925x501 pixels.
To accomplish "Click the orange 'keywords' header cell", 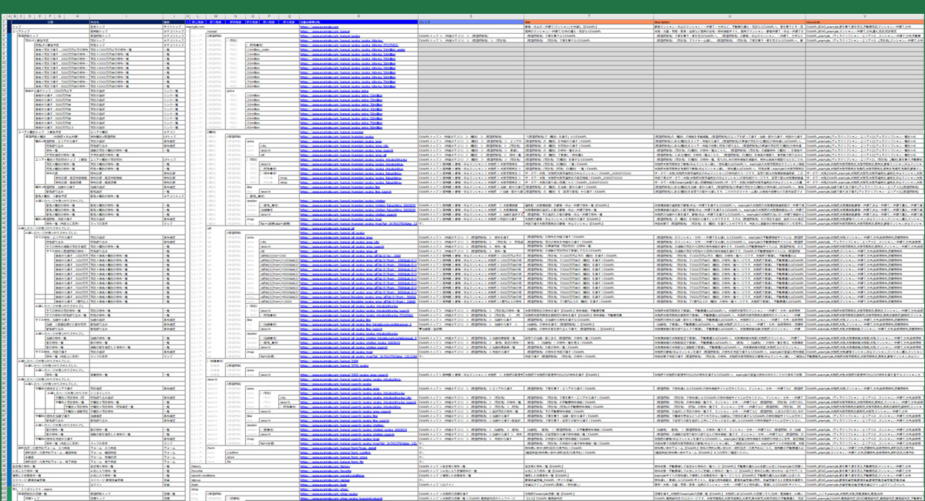I will (x=863, y=22).
